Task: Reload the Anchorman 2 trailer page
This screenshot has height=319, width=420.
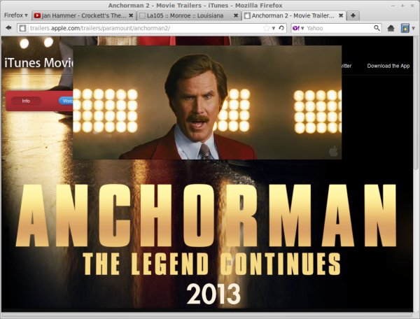Action: pos(281,28)
